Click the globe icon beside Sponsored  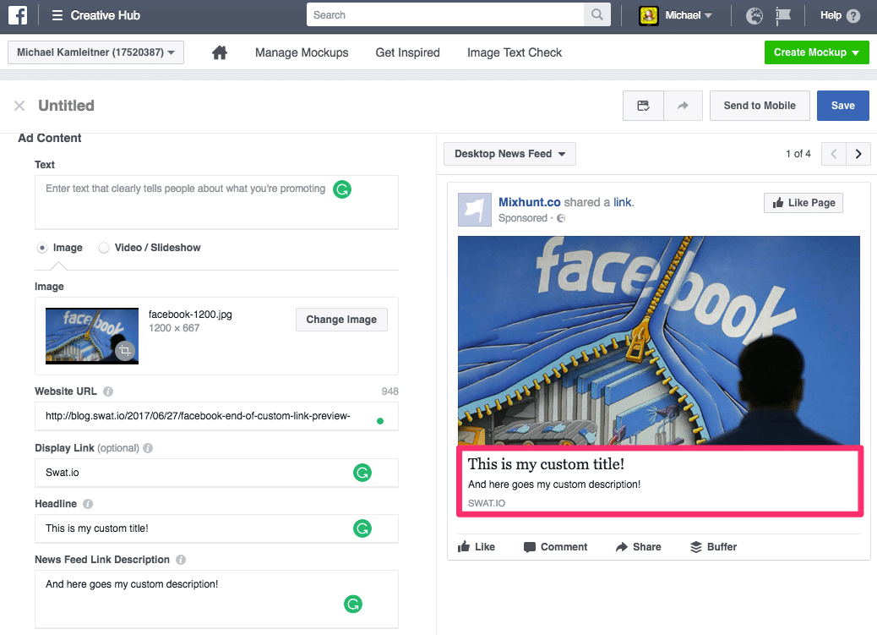click(x=561, y=218)
